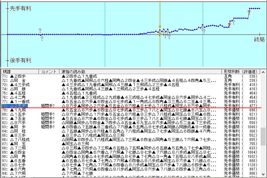
Task: Click the orange current-move arrow marker on graph
Action: click(x=160, y=28)
